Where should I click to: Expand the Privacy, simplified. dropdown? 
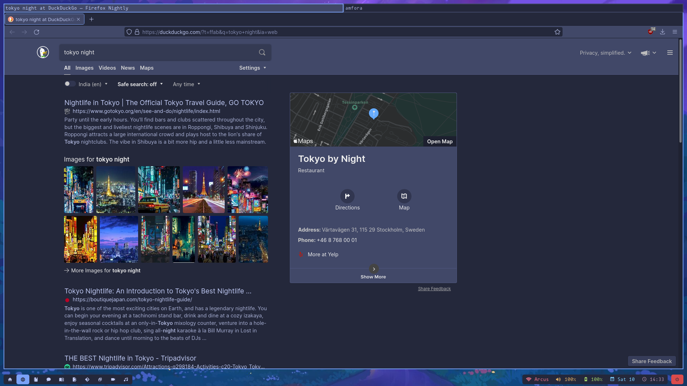click(x=605, y=53)
